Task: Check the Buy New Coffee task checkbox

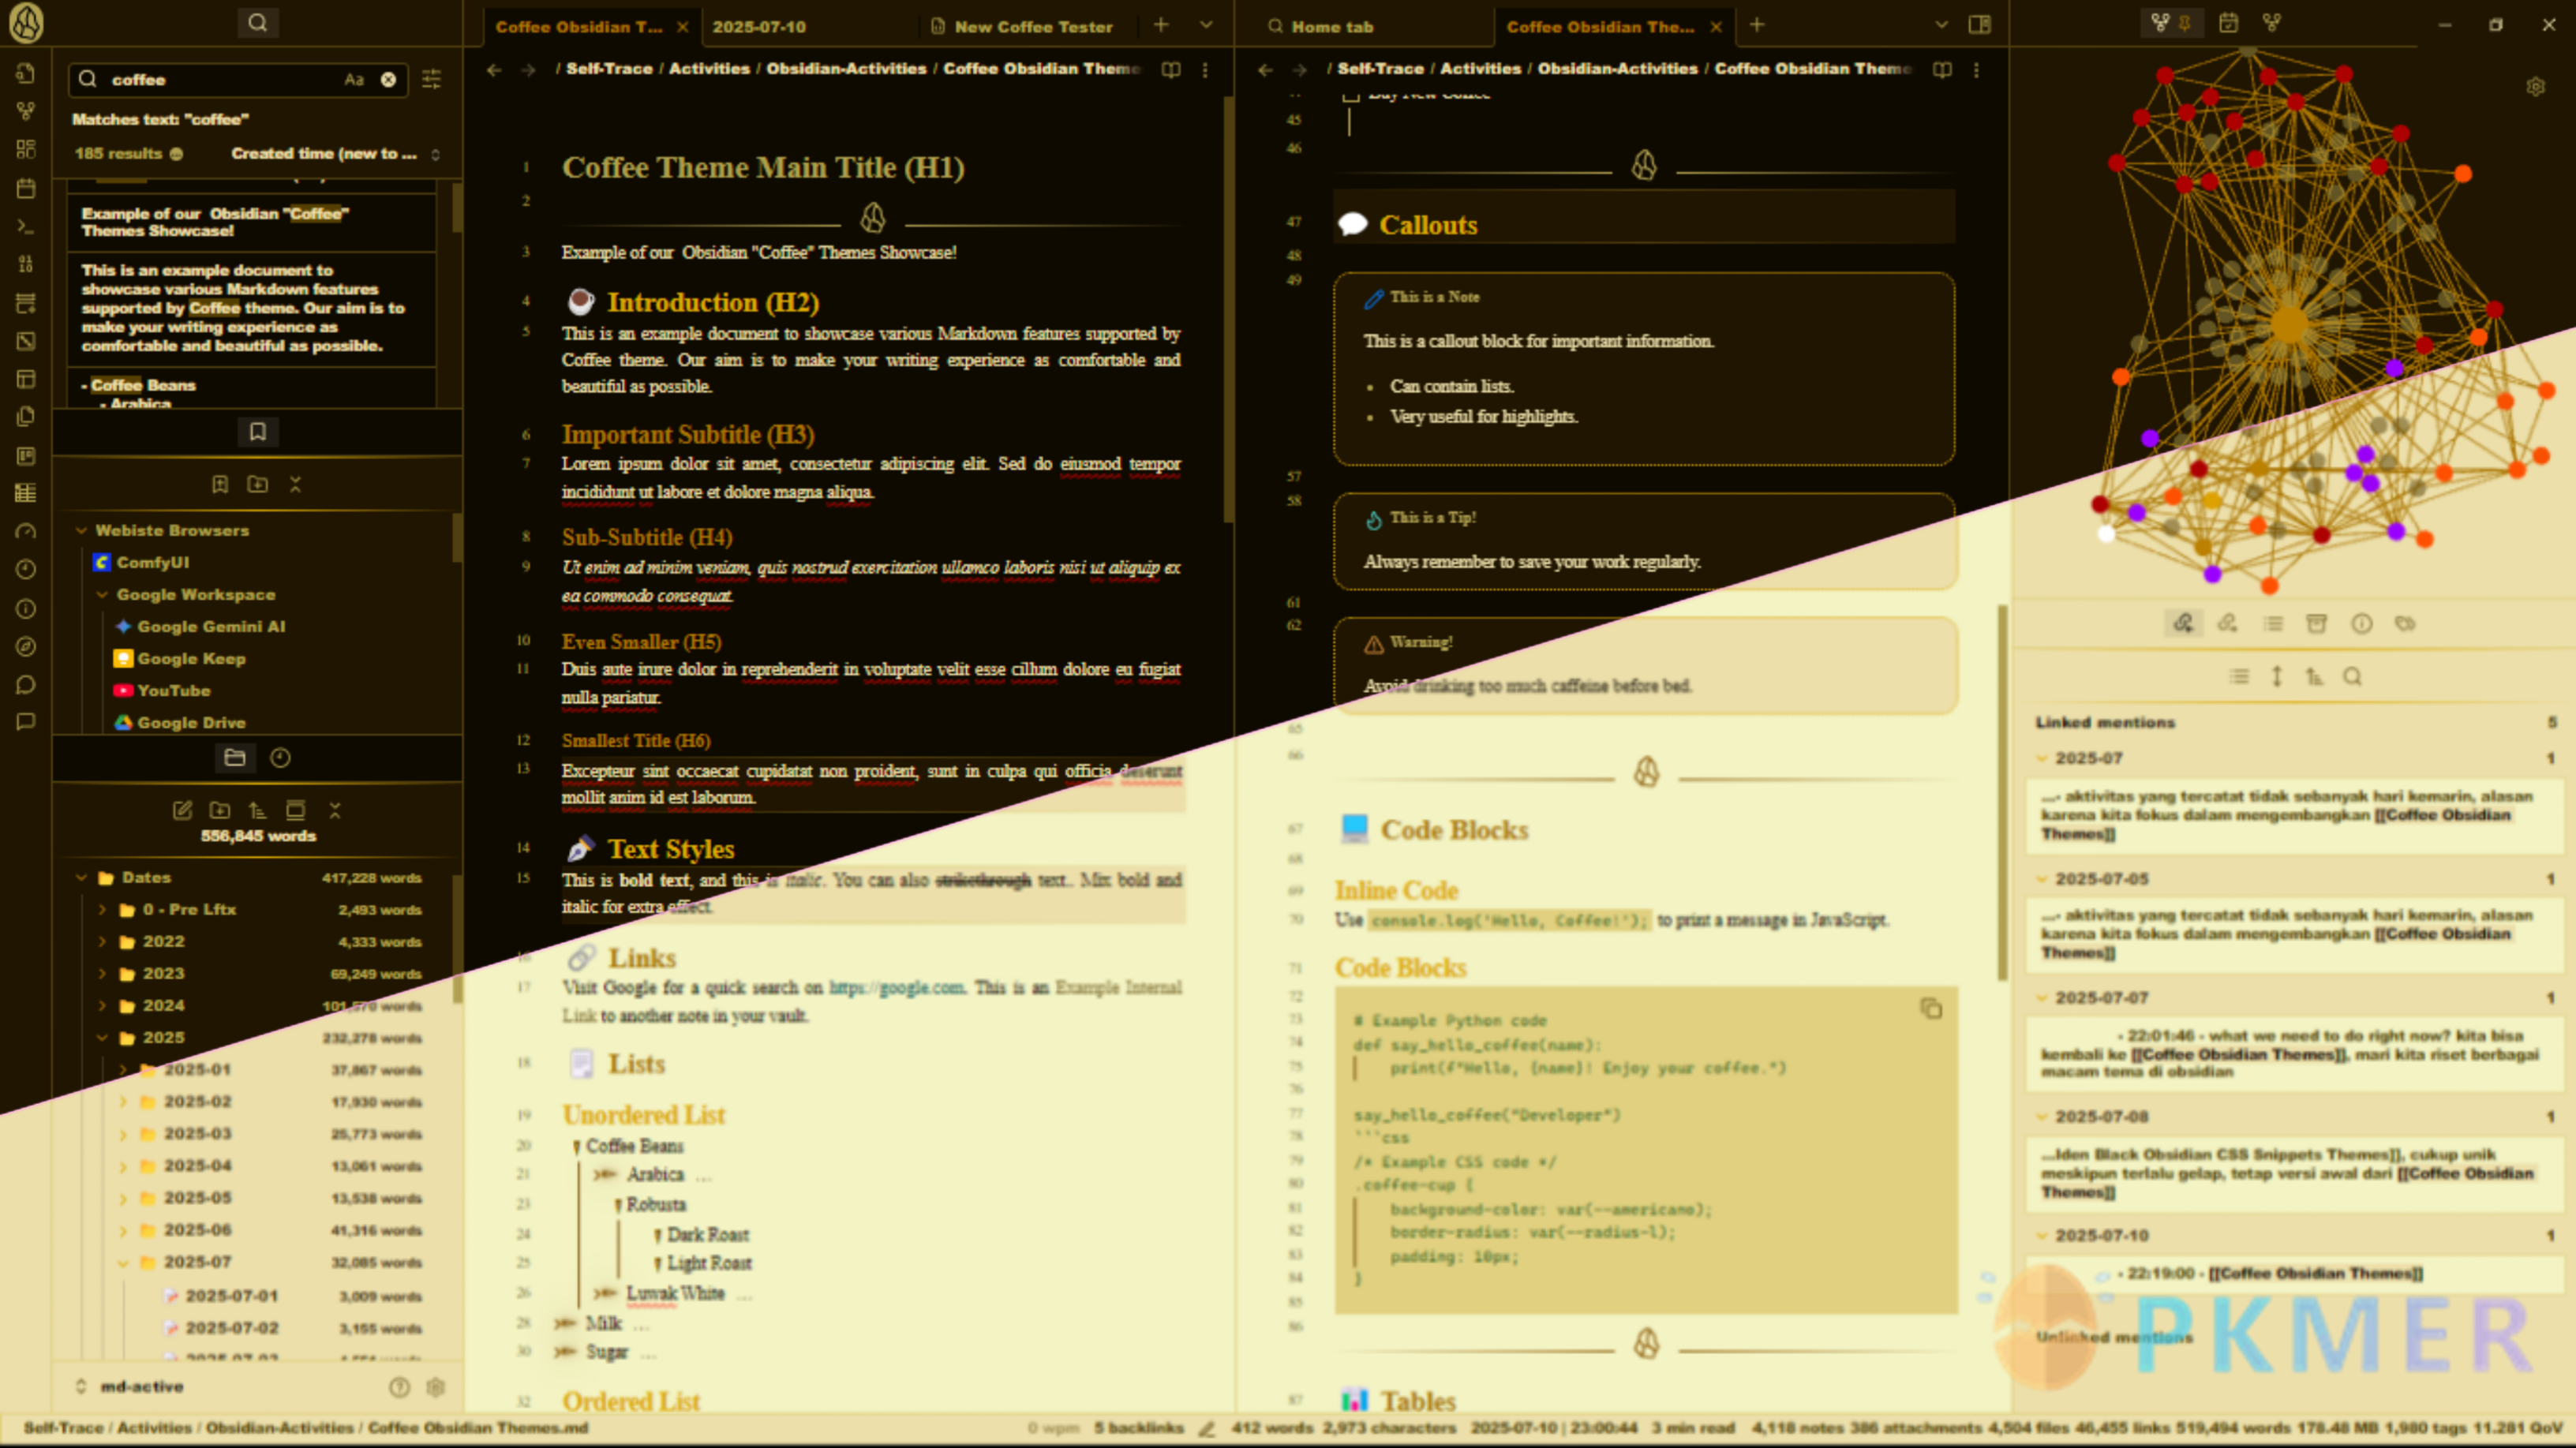Action: point(1351,95)
